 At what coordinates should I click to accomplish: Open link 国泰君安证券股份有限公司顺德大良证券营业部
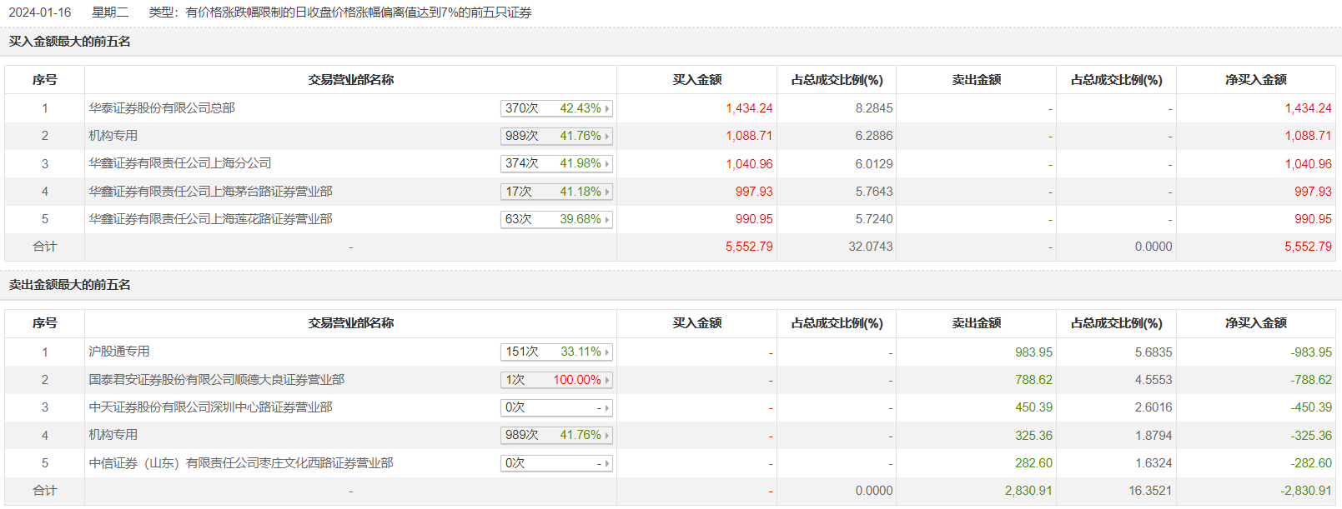click(x=217, y=380)
